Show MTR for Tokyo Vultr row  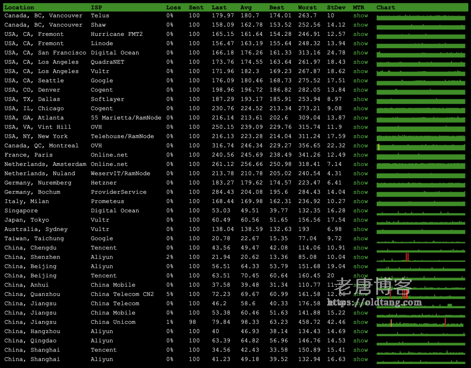coord(360,220)
